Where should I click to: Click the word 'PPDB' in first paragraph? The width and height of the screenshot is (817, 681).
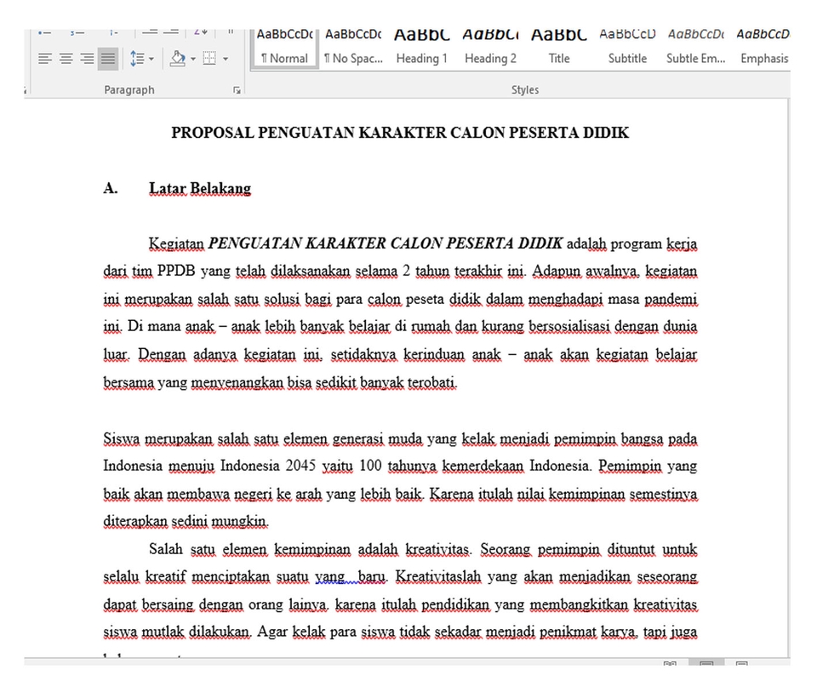(x=176, y=271)
